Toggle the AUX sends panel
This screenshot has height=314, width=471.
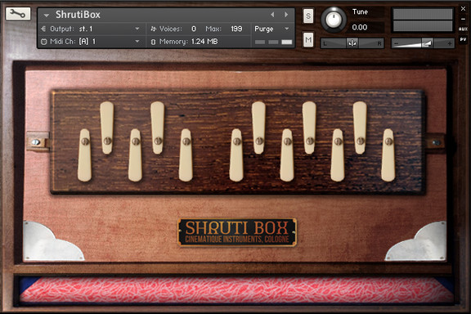tap(463, 29)
